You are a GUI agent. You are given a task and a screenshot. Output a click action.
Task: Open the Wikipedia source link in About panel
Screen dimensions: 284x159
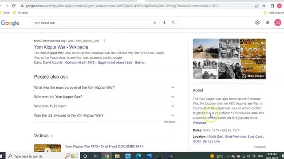click(x=199, y=123)
